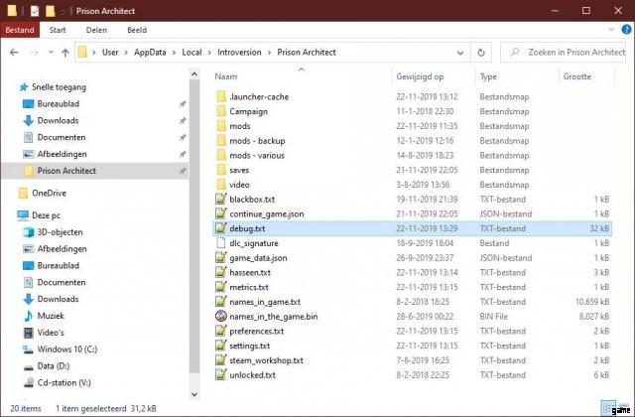Viewport: 635px width, 417px height.
Task: Click the Introversion breadcrumb
Action: pyautogui.click(x=239, y=53)
